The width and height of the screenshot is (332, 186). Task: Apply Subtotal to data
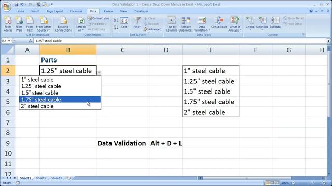point(275,23)
